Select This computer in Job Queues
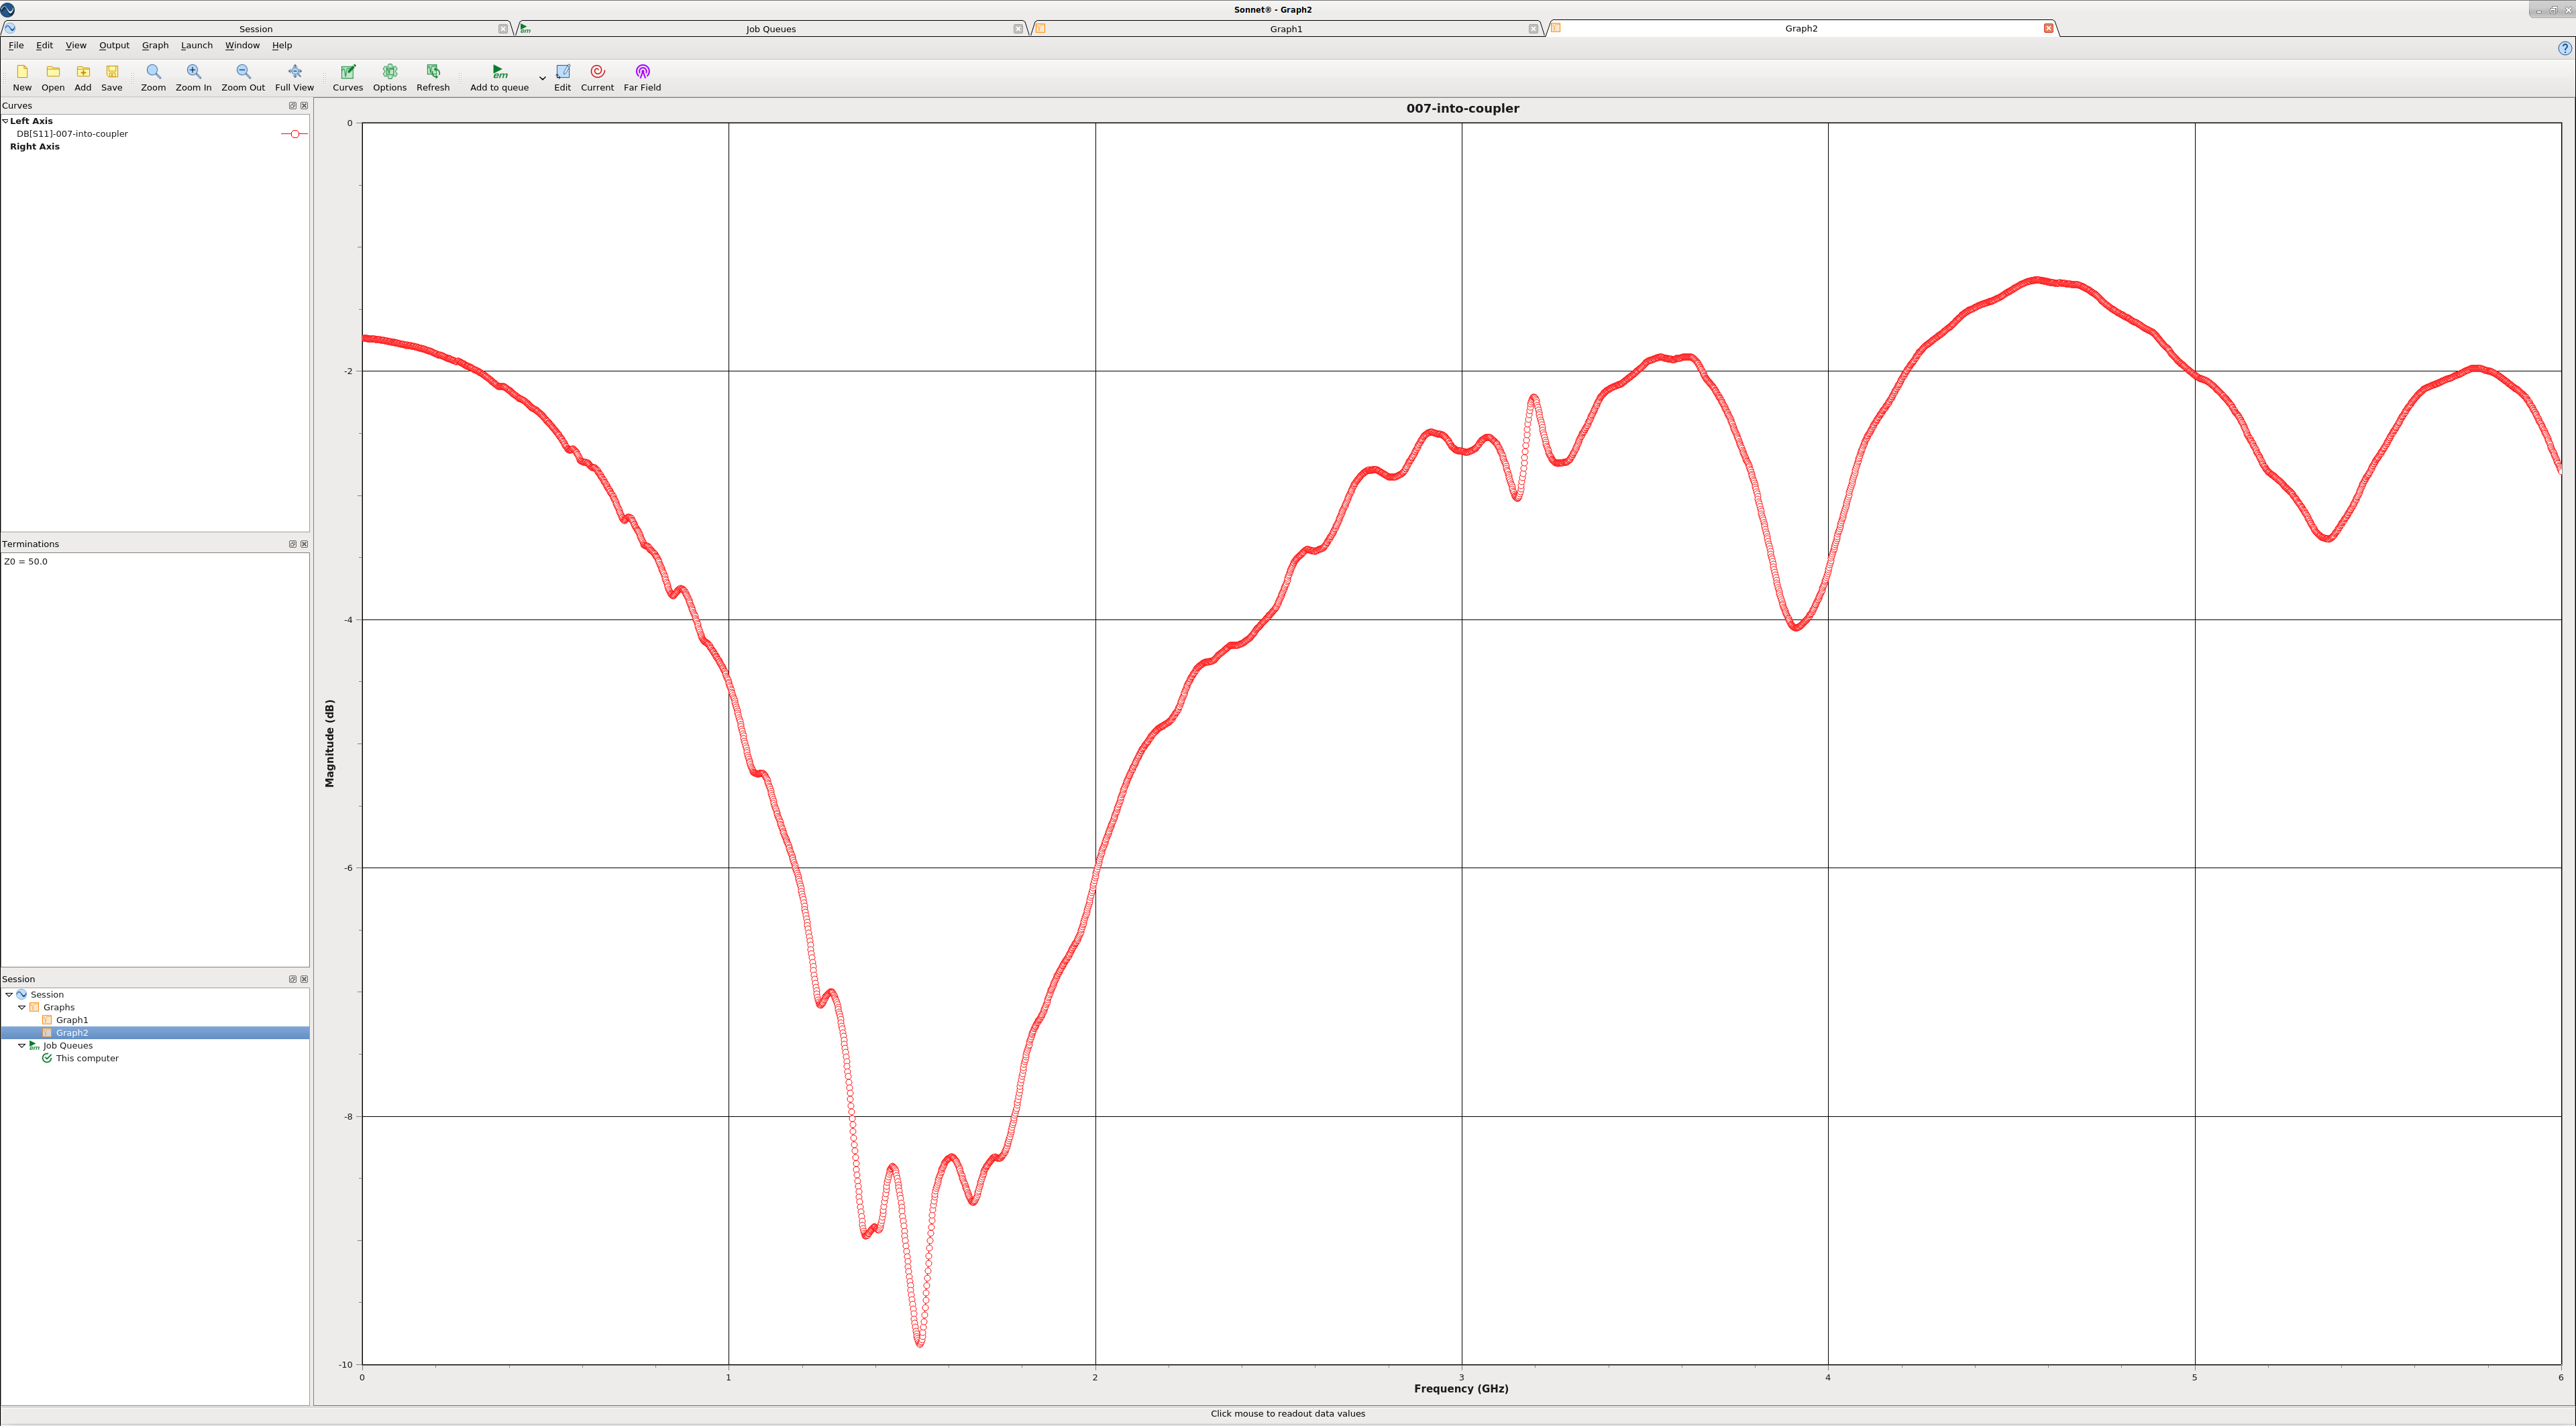Image resolution: width=2576 pixels, height=1426 pixels. pos(87,1058)
